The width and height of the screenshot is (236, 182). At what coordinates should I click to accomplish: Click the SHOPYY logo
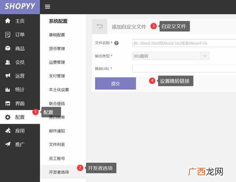click(20, 7)
